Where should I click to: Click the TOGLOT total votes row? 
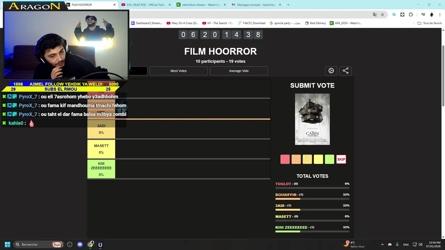pyautogui.click(x=312, y=185)
